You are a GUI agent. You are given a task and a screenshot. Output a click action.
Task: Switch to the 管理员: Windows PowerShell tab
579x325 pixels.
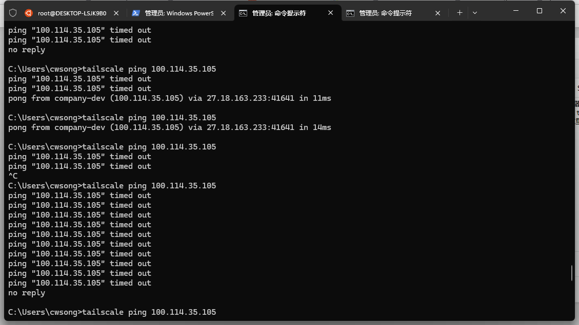[x=179, y=13]
